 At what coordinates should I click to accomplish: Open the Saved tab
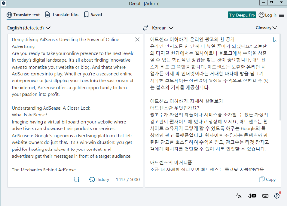(x=93, y=15)
